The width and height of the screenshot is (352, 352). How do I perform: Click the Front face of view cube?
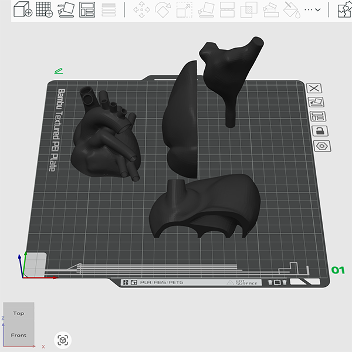[x=19, y=335]
